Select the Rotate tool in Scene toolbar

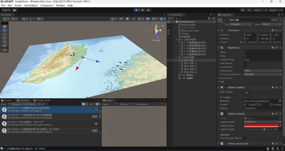(5, 34)
